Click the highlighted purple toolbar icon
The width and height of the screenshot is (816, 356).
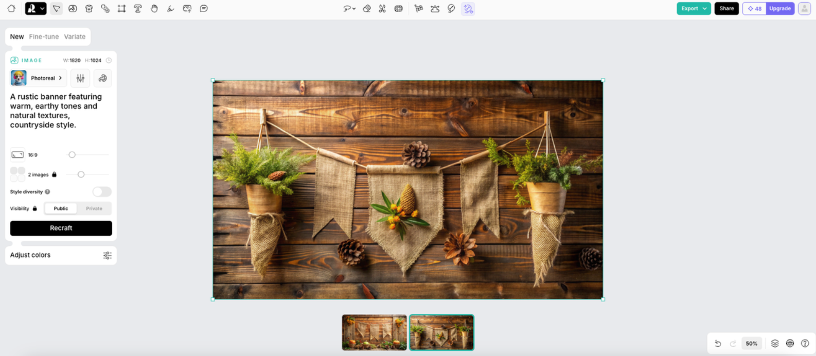(468, 8)
